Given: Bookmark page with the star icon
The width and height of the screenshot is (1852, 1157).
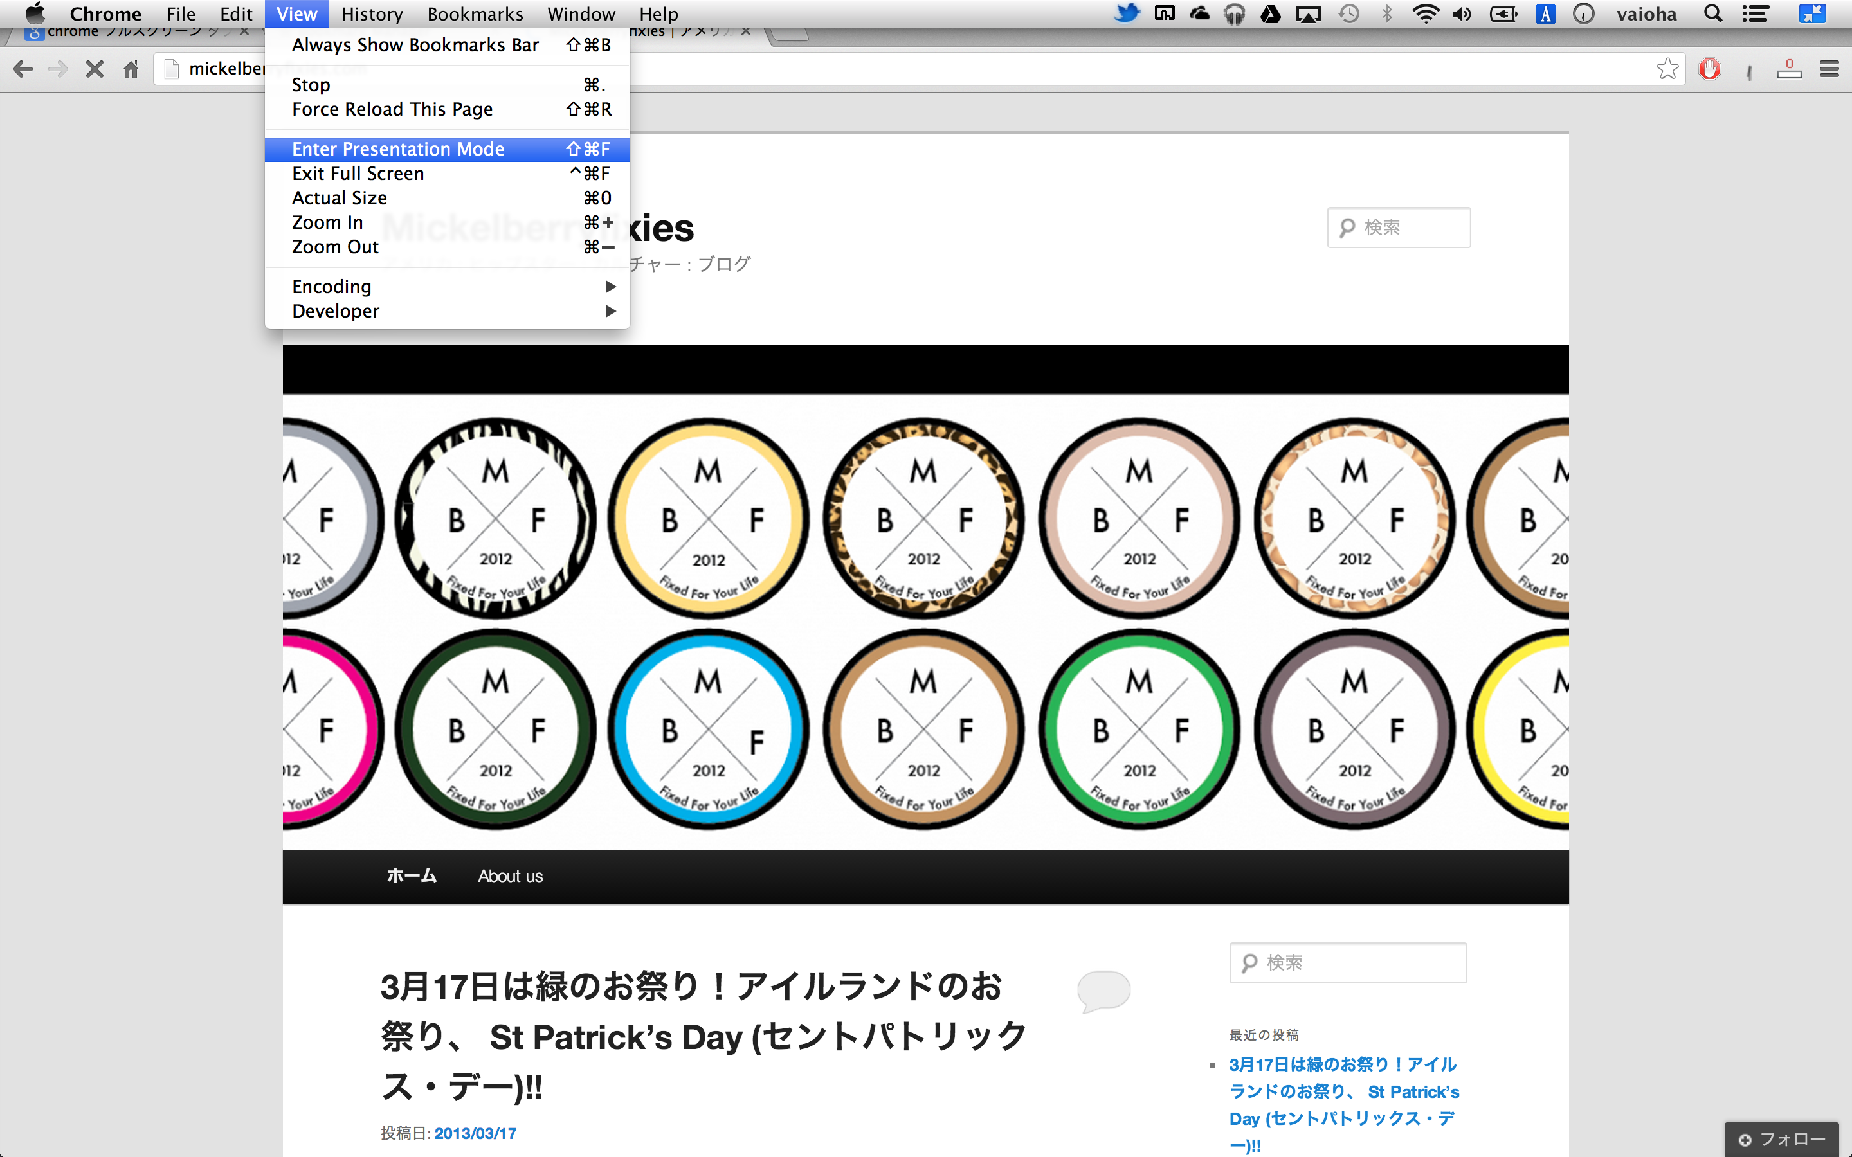Looking at the screenshot, I should (x=1667, y=69).
